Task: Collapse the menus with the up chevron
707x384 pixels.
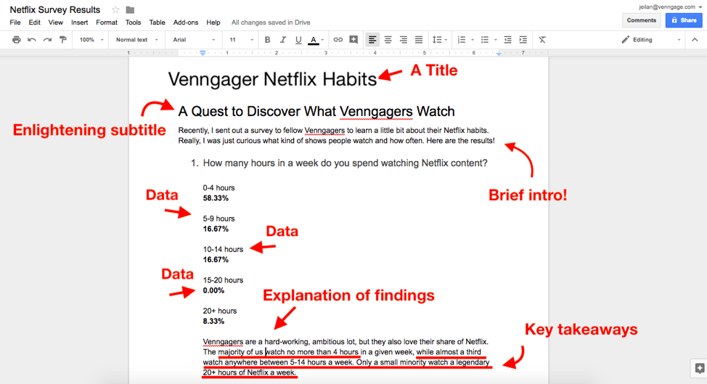Action: click(695, 40)
